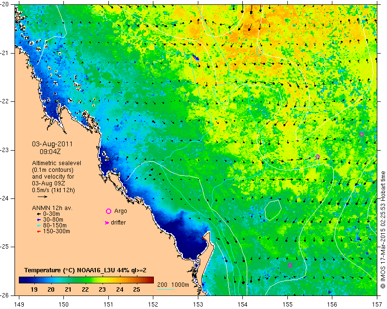Click the time label 09:04Z
This screenshot has width=387, height=309.
[x=50, y=152]
